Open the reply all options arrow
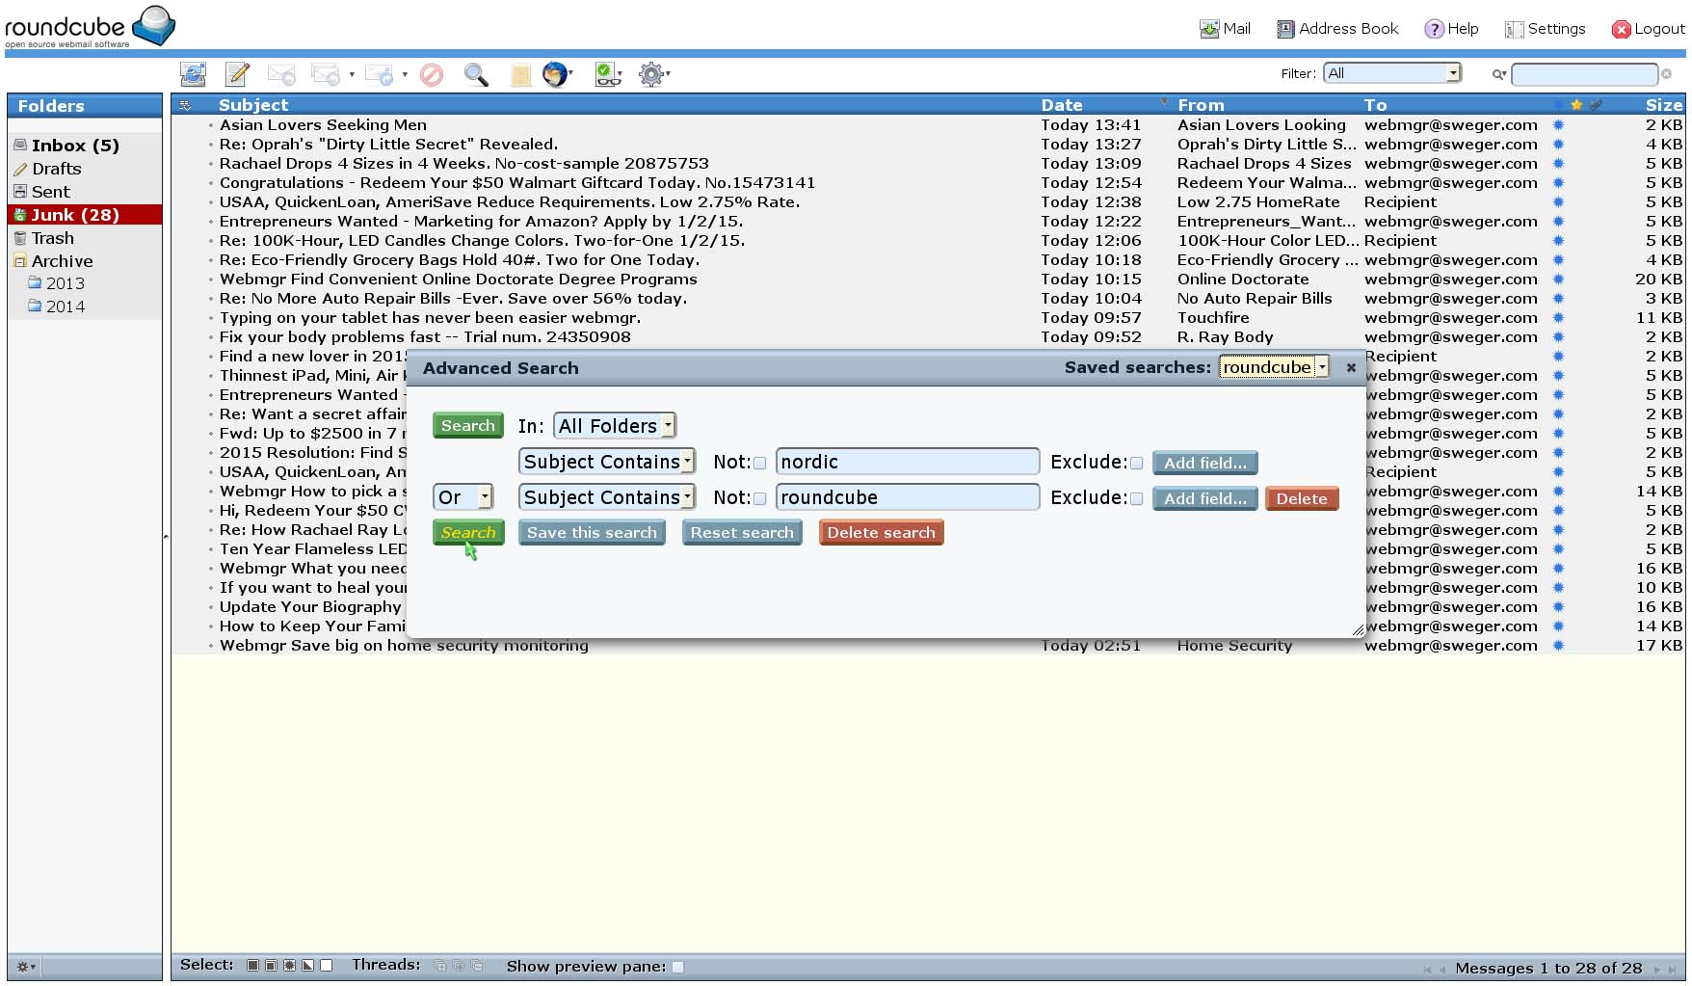 (x=352, y=74)
